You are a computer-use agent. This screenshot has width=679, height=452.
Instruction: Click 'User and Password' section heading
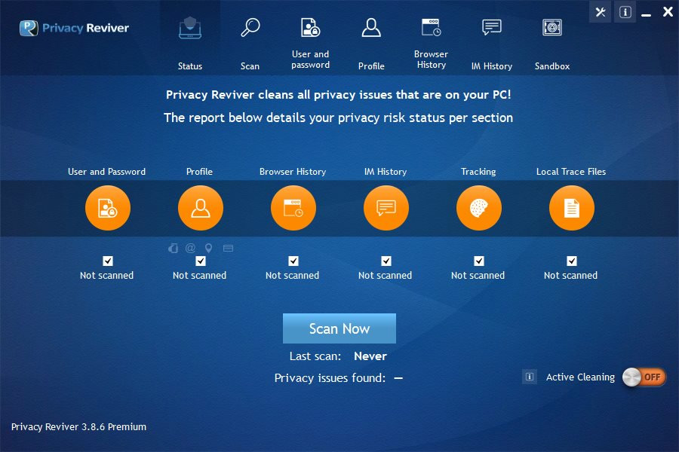(106, 172)
